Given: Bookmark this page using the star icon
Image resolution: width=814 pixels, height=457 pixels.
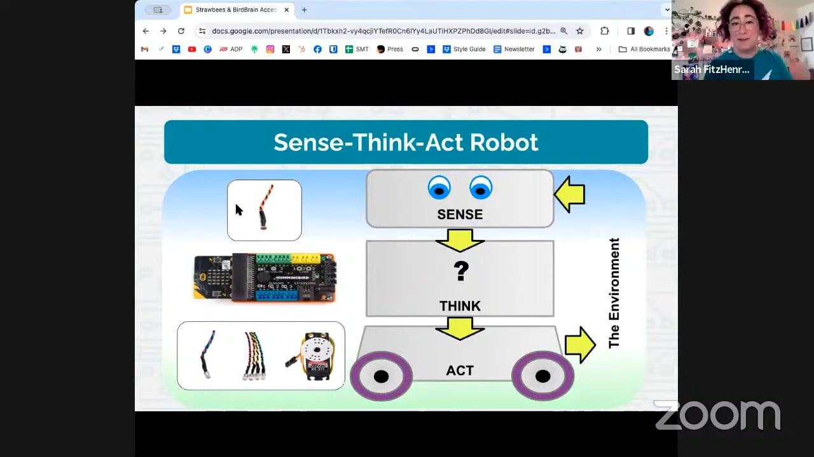Looking at the screenshot, I should [x=581, y=30].
